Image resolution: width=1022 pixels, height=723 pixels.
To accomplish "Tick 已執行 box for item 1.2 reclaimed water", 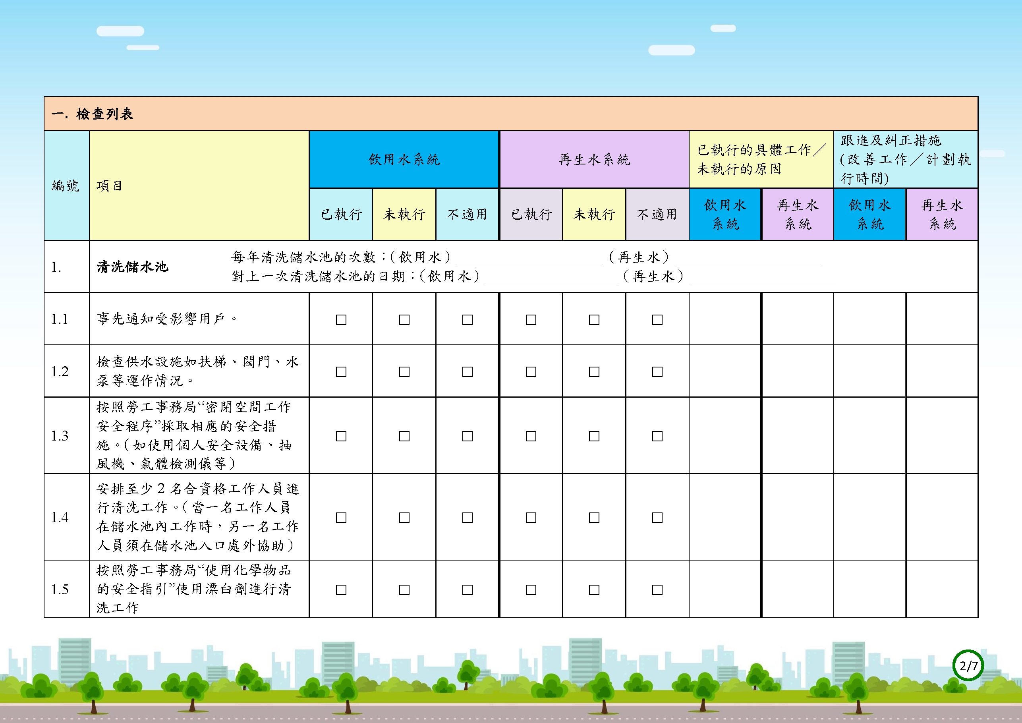I will pyautogui.click(x=531, y=372).
